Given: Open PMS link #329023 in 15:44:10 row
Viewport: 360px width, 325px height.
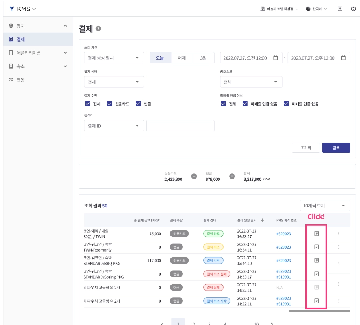Looking at the screenshot, I should pos(283,261).
